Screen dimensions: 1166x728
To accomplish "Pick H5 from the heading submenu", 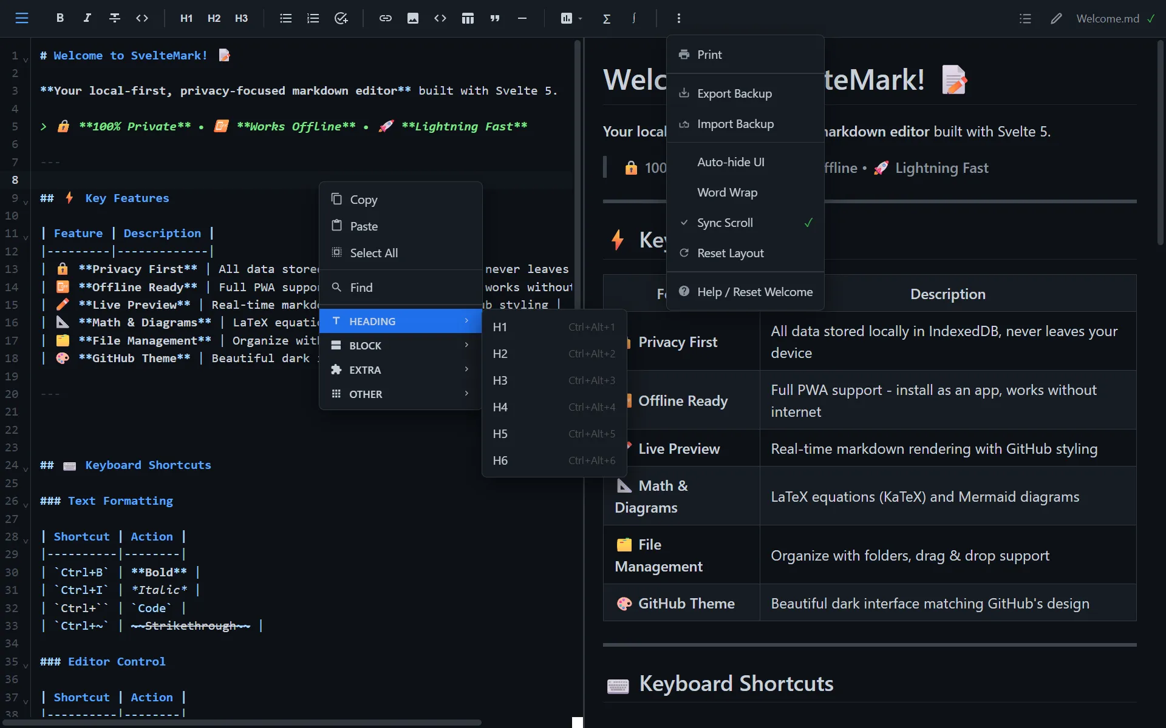I will coord(554,434).
